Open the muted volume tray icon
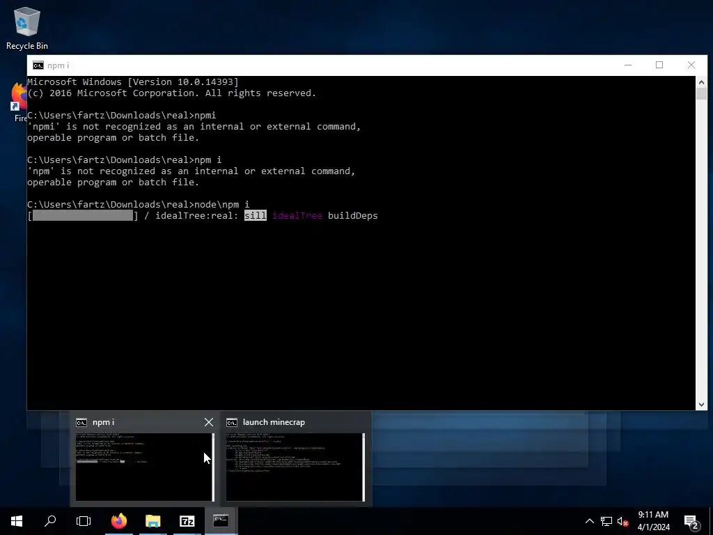713x535 pixels. 623,521
